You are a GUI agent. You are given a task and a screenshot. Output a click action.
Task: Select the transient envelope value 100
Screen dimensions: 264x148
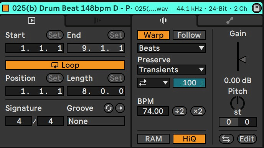pos(189,83)
